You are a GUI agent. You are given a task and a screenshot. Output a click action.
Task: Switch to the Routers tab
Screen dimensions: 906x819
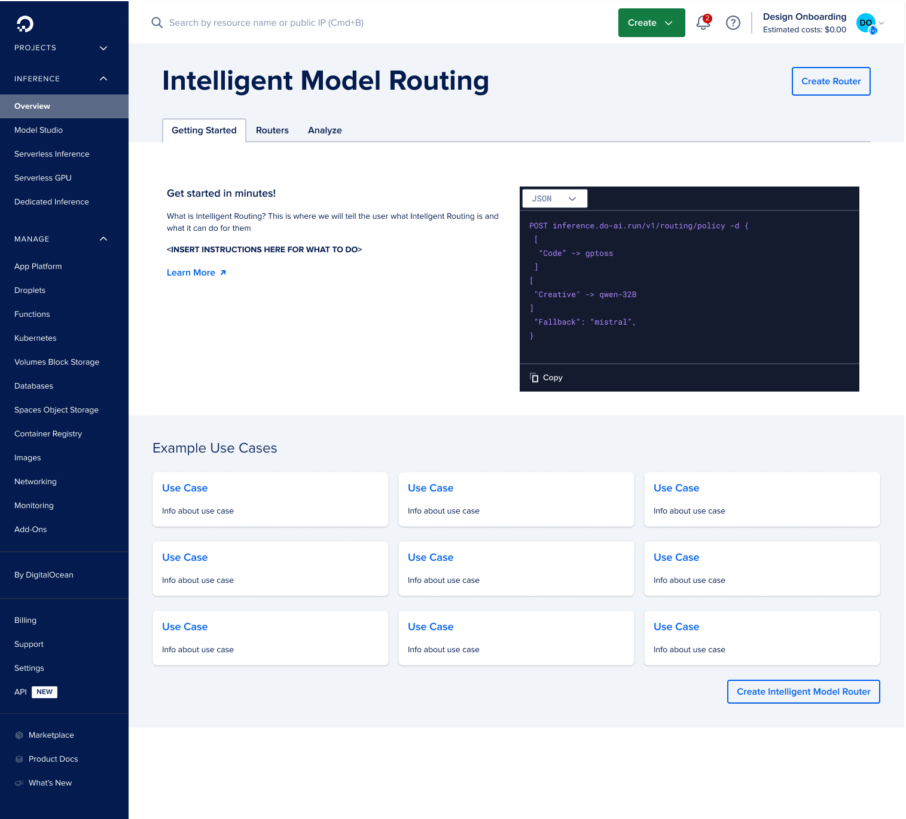pyautogui.click(x=272, y=130)
